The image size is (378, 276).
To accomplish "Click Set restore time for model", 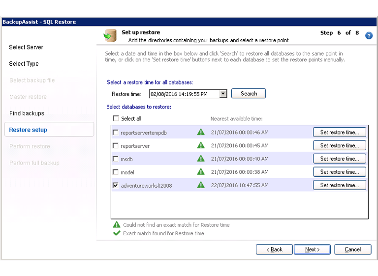I will (x=339, y=172).
